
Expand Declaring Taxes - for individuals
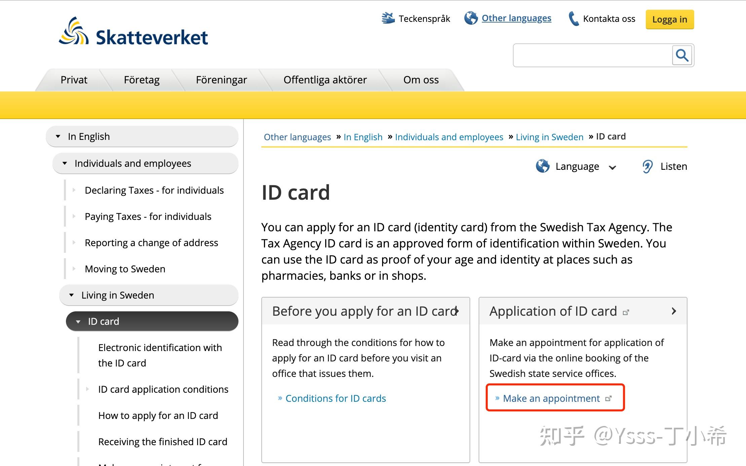(74, 190)
